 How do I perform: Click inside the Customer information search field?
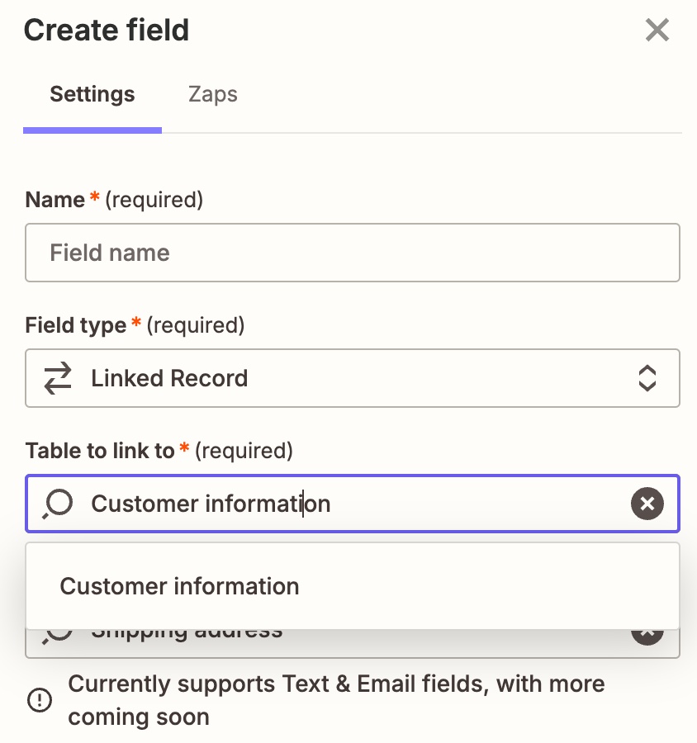coord(353,504)
